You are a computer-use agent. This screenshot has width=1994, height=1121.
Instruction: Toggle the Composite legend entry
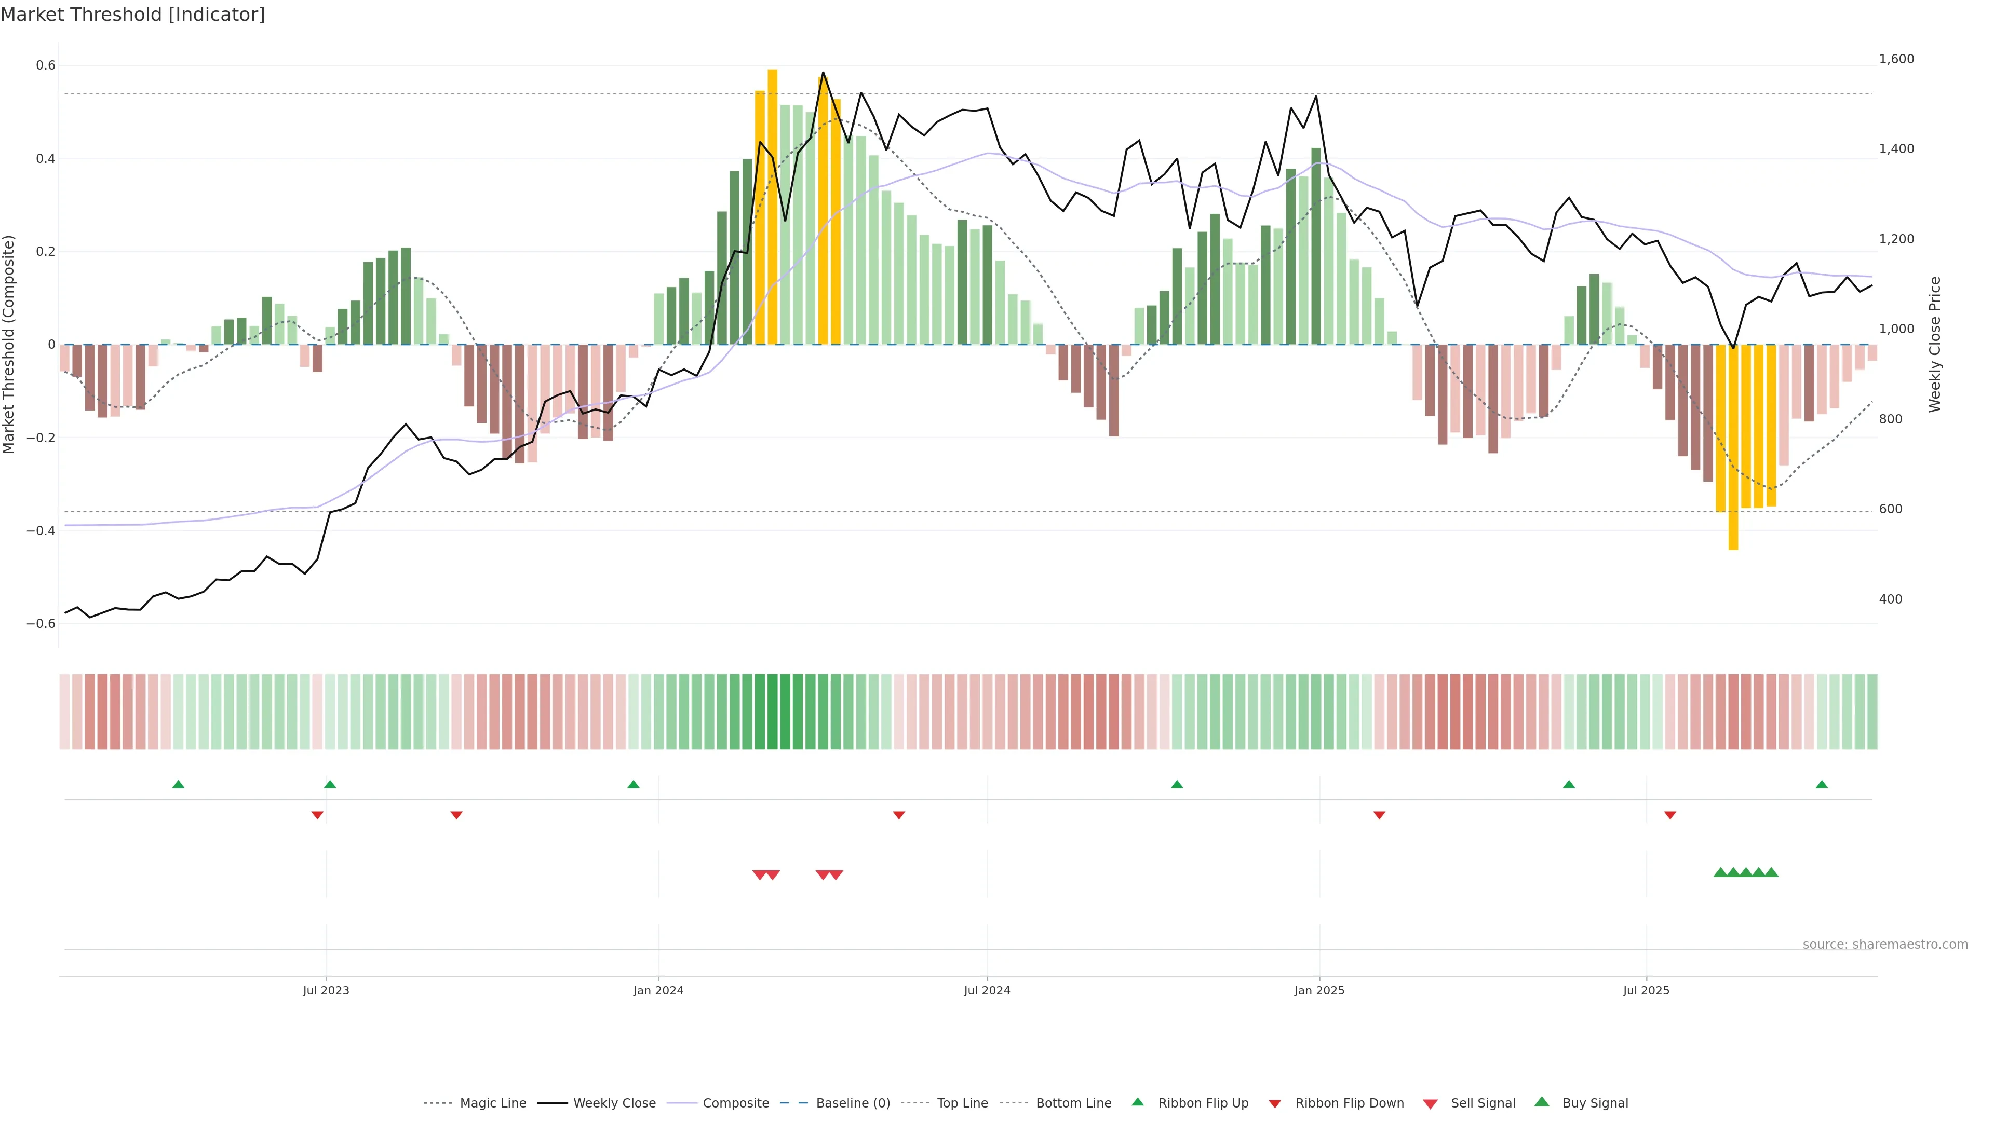[735, 1103]
